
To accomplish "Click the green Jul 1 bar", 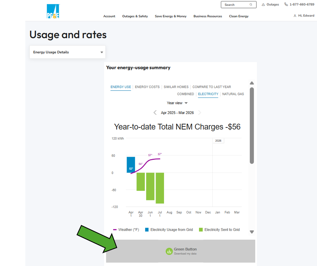I will coord(160,188).
